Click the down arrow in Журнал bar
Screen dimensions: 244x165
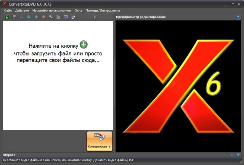click(232, 155)
